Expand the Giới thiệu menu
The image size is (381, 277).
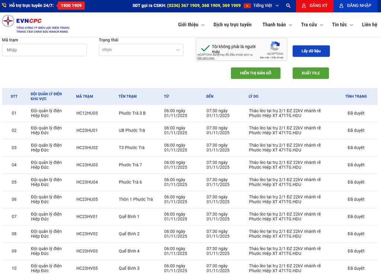(191, 25)
